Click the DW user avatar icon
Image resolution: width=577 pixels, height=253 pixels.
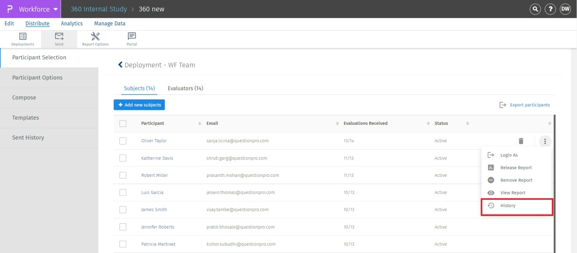pyautogui.click(x=565, y=9)
